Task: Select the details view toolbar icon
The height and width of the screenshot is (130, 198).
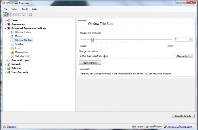Action: click(x=24, y=15)
